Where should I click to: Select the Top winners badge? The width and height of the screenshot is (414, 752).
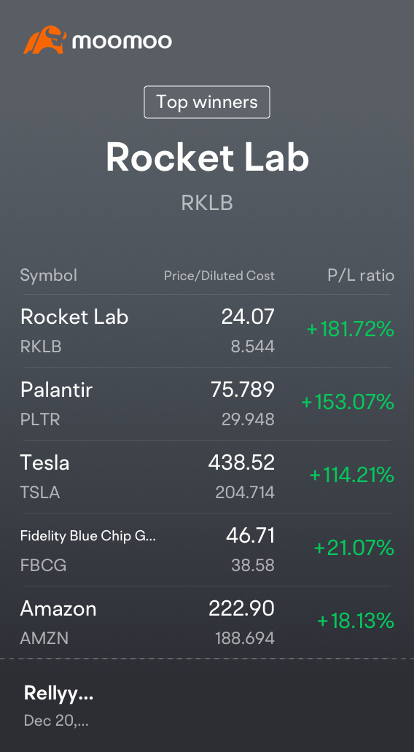pyautogui.click(x=207, y=102)
